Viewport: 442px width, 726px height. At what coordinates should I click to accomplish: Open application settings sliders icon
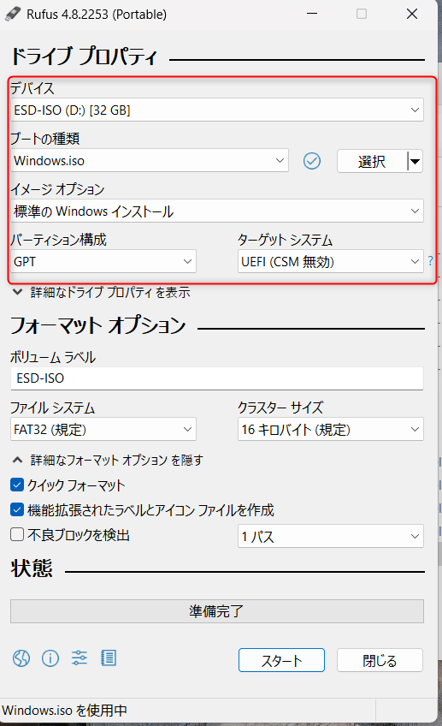(x=80, y=658)
